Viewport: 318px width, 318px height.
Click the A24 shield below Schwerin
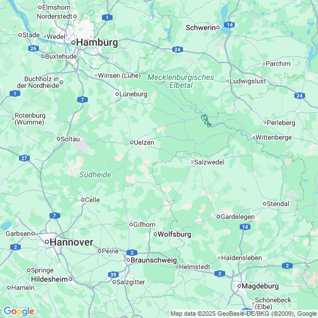[177, 50]
